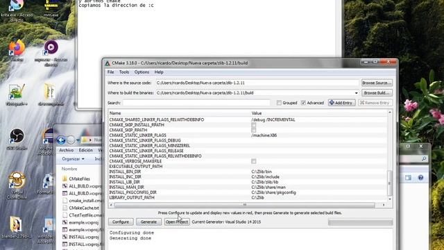Select the cmake_install.cmake file icon
Screen dimensions: 444x250
click(x=65, y=201)
